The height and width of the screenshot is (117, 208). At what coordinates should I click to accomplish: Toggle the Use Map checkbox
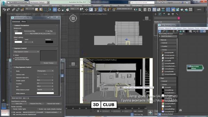coord(46,31)
